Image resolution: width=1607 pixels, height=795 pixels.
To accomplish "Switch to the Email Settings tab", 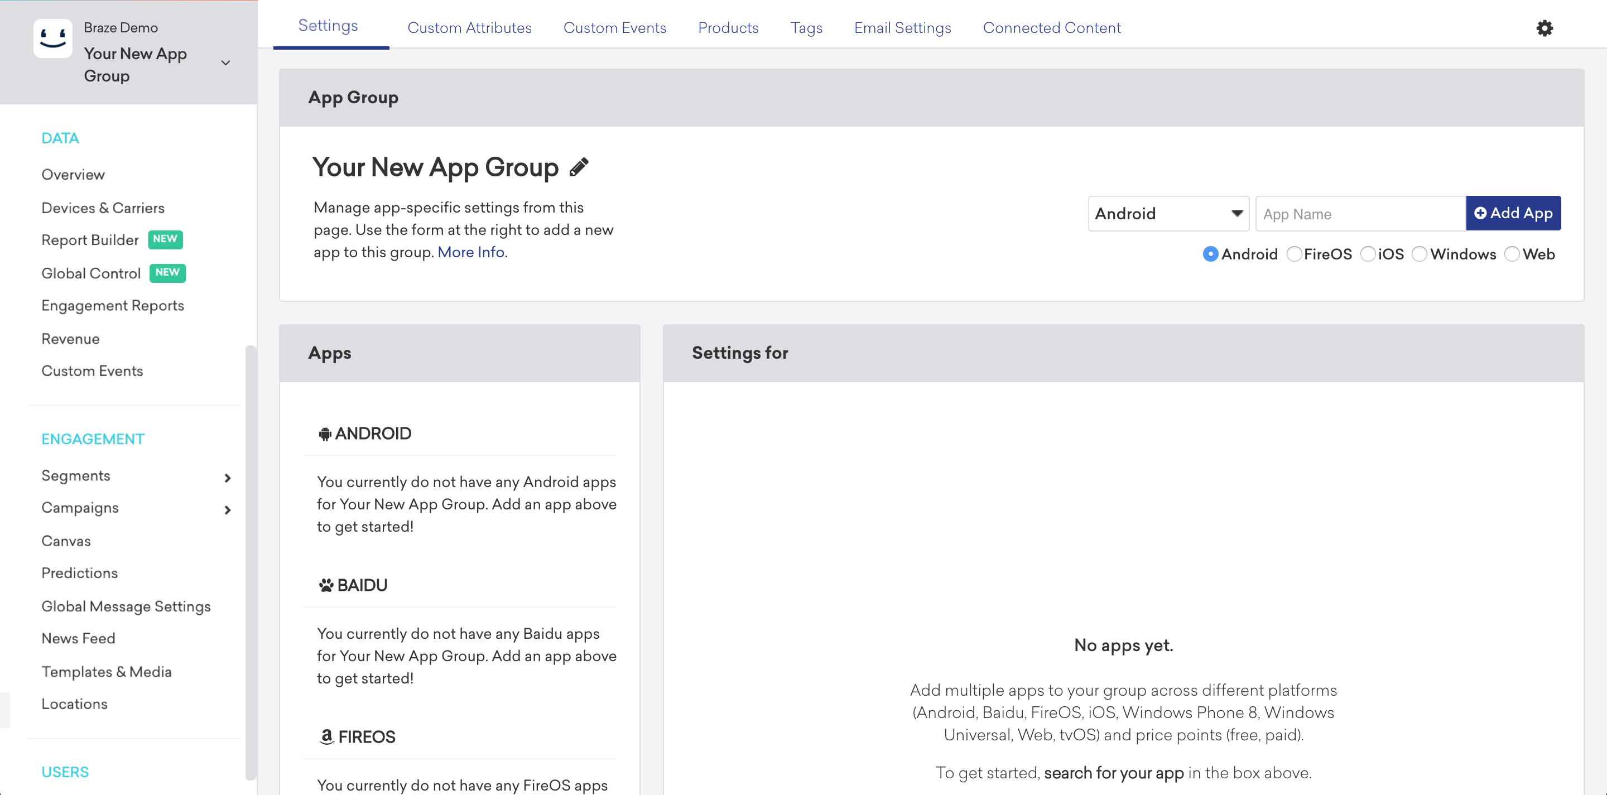I will (x=902, y=28).
